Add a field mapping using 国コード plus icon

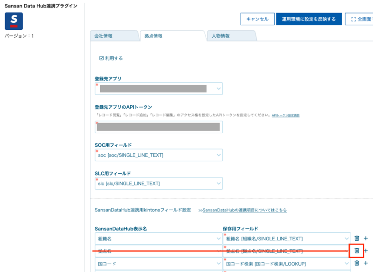click(x=366, y=263)
